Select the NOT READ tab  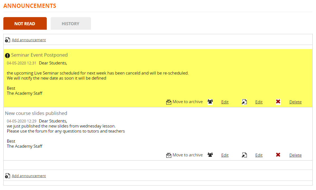click(x=25, y=23)
